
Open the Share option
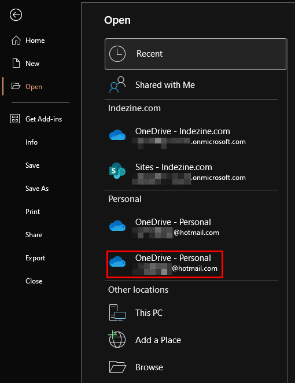point(34,235)
